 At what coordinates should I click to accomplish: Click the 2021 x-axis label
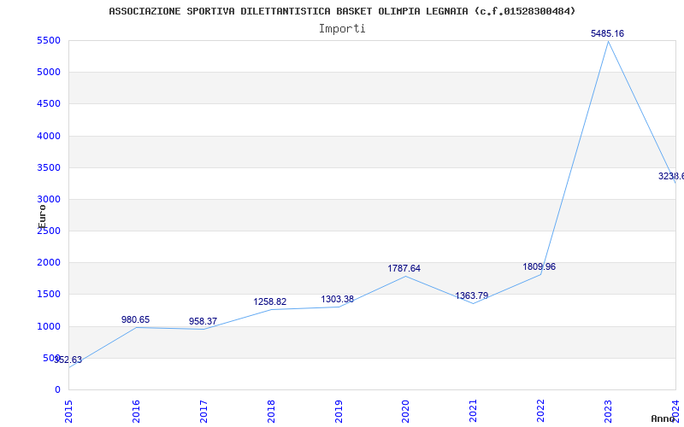tap(473, 412)
